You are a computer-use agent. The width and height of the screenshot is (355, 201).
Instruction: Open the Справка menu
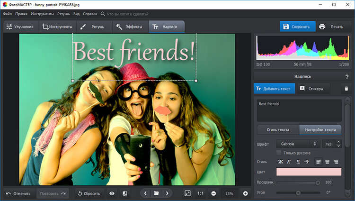(x=90, y=14)
